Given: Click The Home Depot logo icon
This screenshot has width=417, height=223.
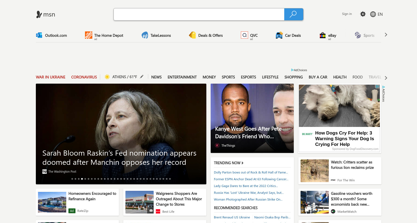Looking at the screenshot, I should 89,35.
